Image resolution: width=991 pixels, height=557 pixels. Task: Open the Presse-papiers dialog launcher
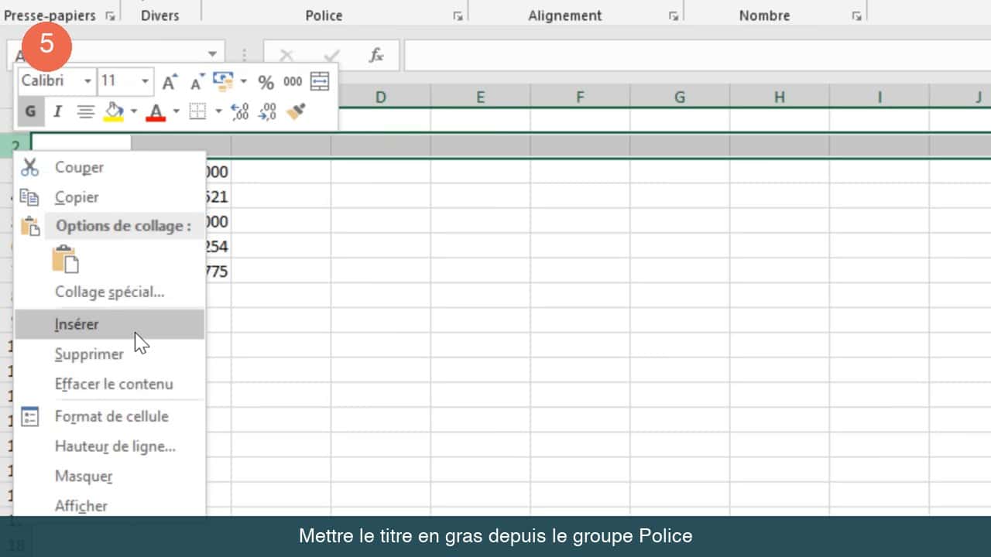click(111, 15)
